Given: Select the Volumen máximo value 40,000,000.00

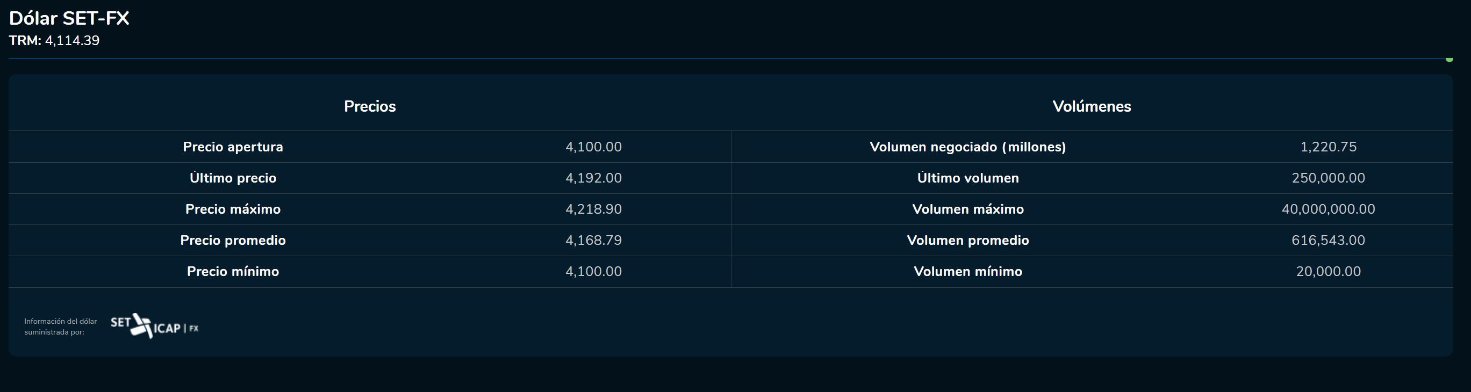Looking at the screenshot, I should tap(1328, 209).
